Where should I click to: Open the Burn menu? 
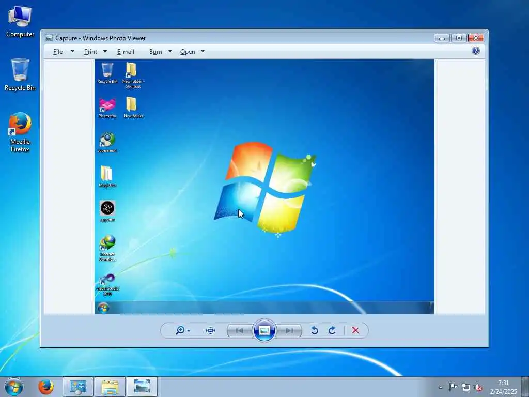coord(155,52)
